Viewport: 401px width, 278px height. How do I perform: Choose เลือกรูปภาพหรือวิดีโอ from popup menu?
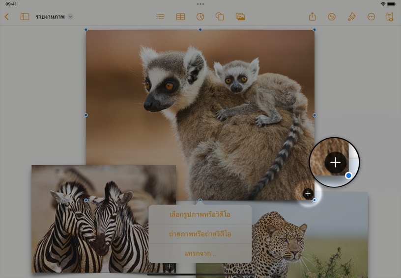200,215
